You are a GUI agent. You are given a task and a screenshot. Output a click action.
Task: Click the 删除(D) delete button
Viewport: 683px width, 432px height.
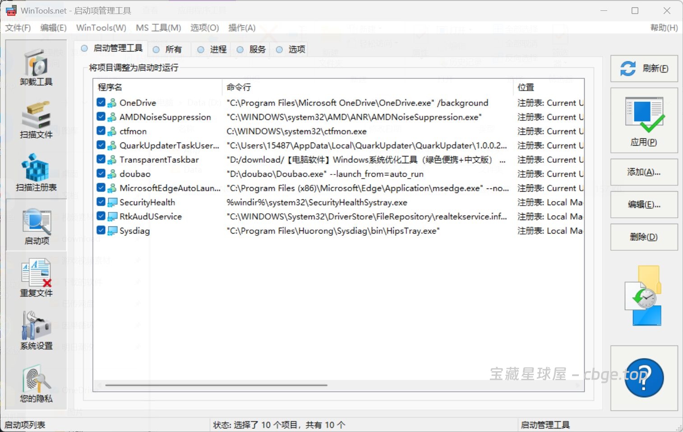click(644, 237)
